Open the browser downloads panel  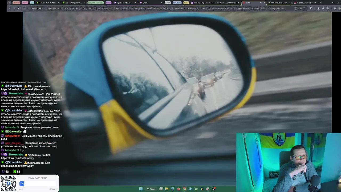[318, 8]
